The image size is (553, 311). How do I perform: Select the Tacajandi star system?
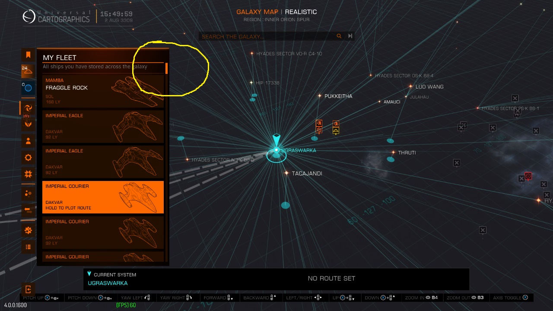(303, 173)
